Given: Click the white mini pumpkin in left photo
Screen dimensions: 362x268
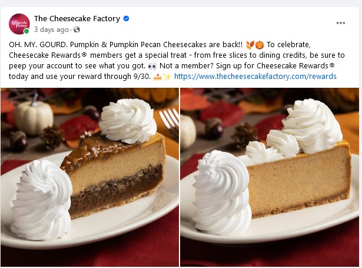Looking at the screenshot, I should click(x=33, y=115).
